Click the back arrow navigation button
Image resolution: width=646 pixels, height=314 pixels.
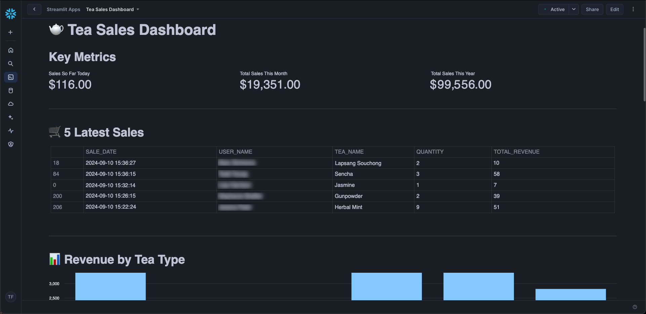(34, 9)
